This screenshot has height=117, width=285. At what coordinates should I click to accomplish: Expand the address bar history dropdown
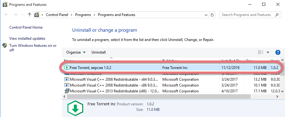206,15
